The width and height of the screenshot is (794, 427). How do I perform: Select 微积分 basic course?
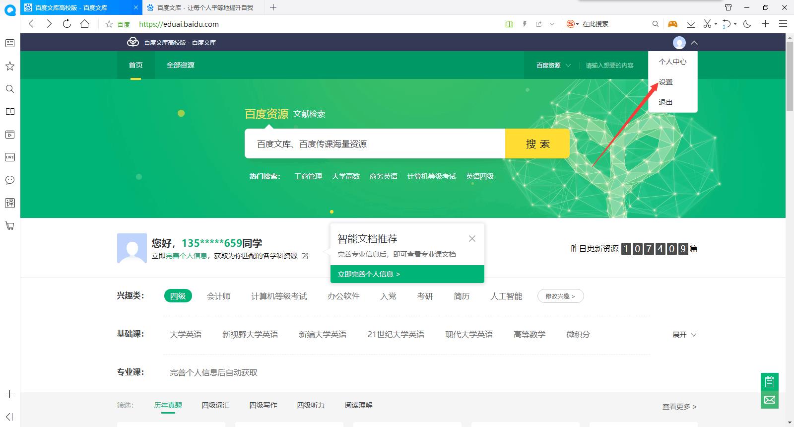point(578,335)
